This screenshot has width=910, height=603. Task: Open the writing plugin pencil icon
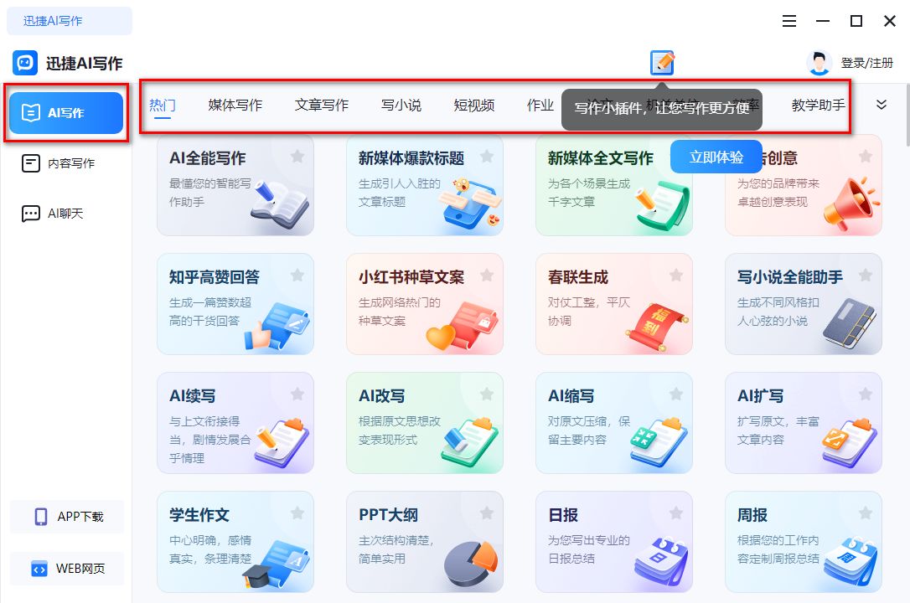coord(662,63)
